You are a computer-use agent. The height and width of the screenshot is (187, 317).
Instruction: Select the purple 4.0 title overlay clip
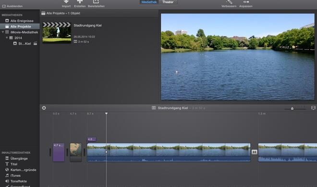tap(92, 140)
